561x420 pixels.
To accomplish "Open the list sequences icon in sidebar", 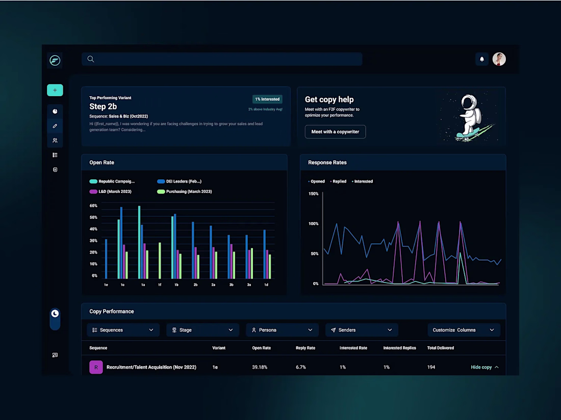I will pyautogui.click(x=55, y=155).
